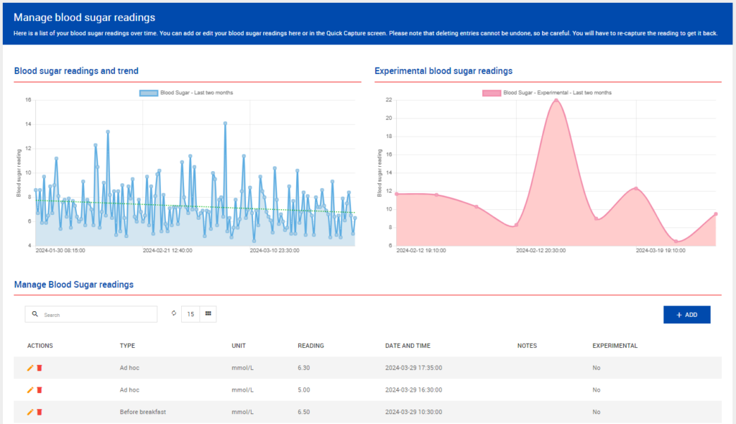
Task: Click the 'Before breakfast' type cell
Action: (x=143, y=413)
